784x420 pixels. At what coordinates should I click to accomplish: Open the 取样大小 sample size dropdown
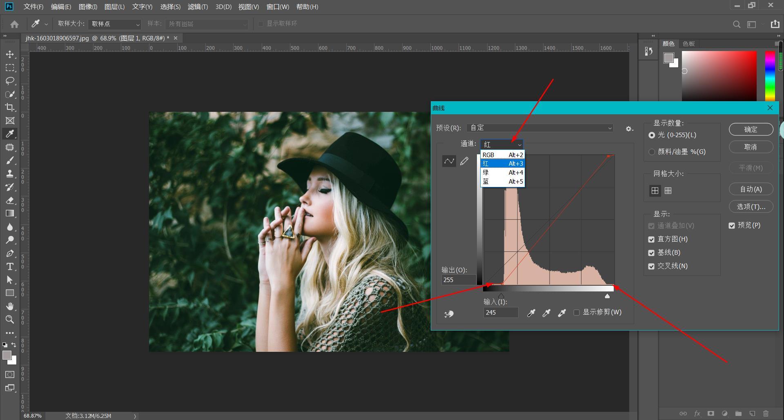115,24
